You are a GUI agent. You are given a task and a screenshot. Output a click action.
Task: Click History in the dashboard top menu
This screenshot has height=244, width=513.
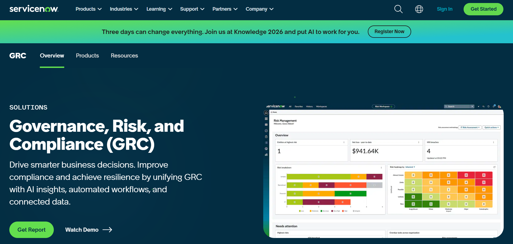[x=309, y=107]
